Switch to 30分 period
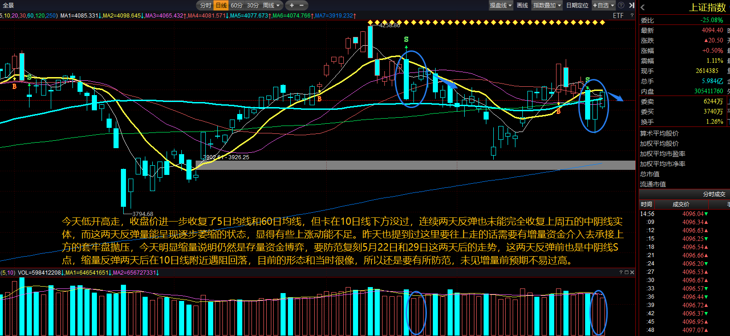Viewport: 730px width, 336px height. [252, 6]
